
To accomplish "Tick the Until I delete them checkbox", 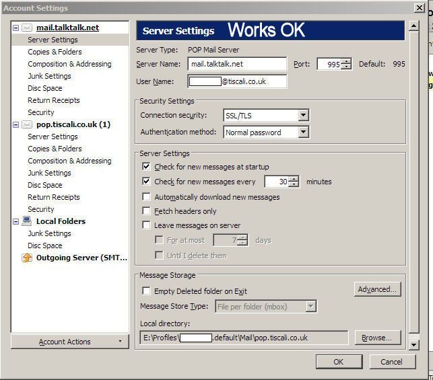I will point(159,256).
